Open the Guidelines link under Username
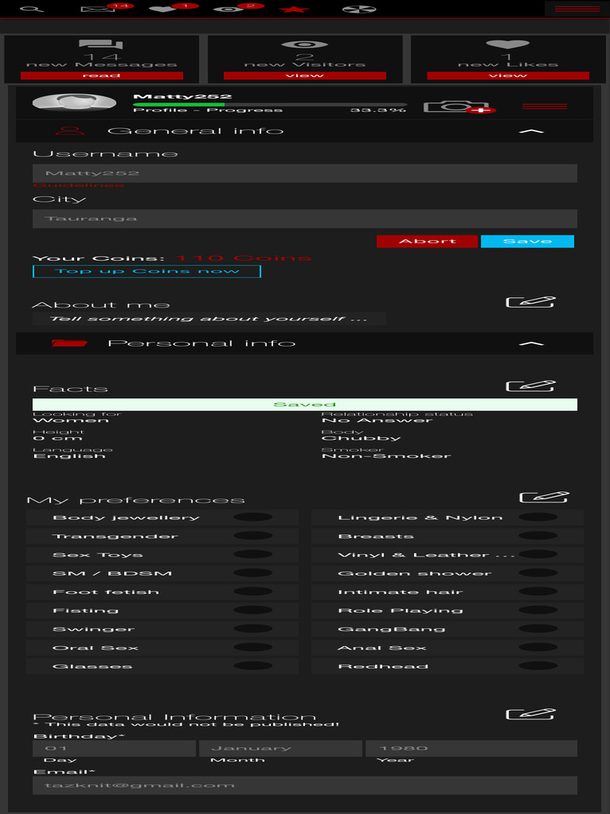 79,185
